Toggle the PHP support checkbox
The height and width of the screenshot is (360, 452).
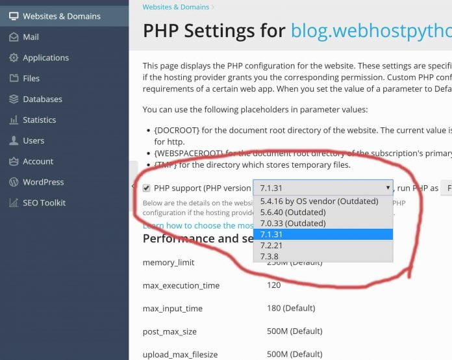tap(146, 188)
